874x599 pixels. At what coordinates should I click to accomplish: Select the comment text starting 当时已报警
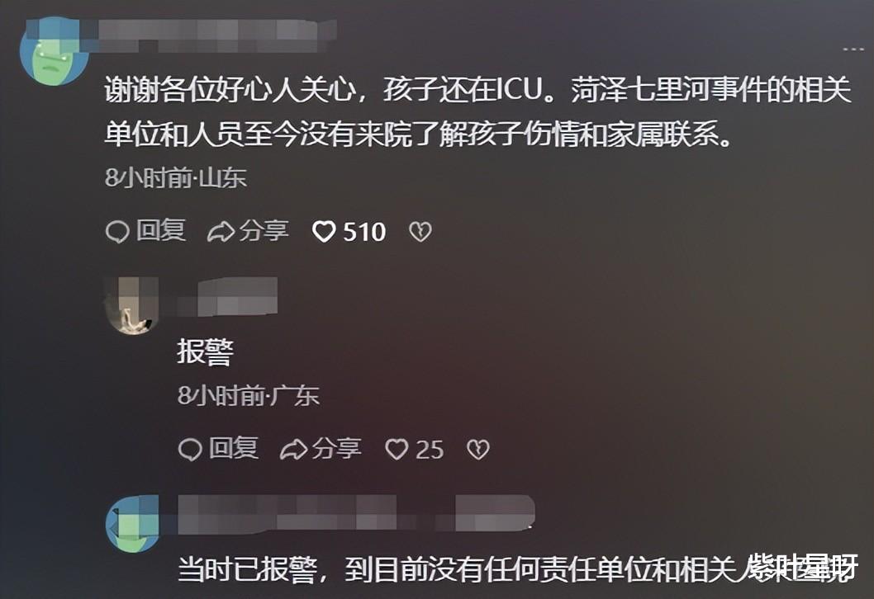[x=515, y=569]
